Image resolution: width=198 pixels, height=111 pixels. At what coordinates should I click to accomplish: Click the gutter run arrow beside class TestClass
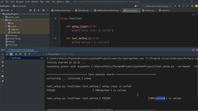(55, 18)
